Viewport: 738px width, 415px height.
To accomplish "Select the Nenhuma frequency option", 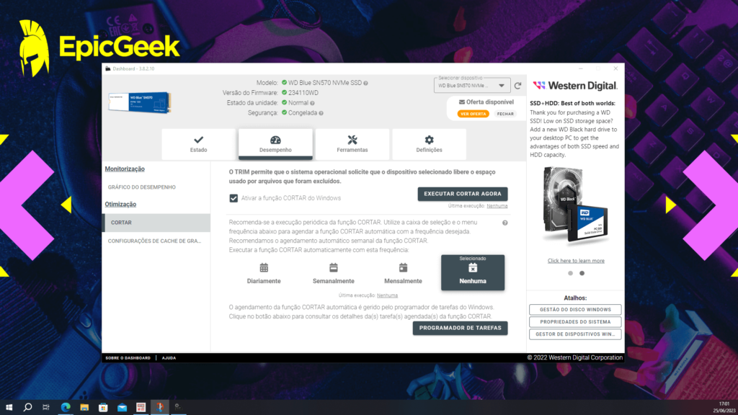I will coord(473,272).
